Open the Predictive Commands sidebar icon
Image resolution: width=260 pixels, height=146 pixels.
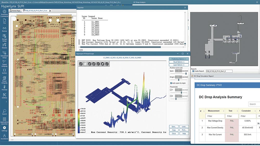[4, 13]
